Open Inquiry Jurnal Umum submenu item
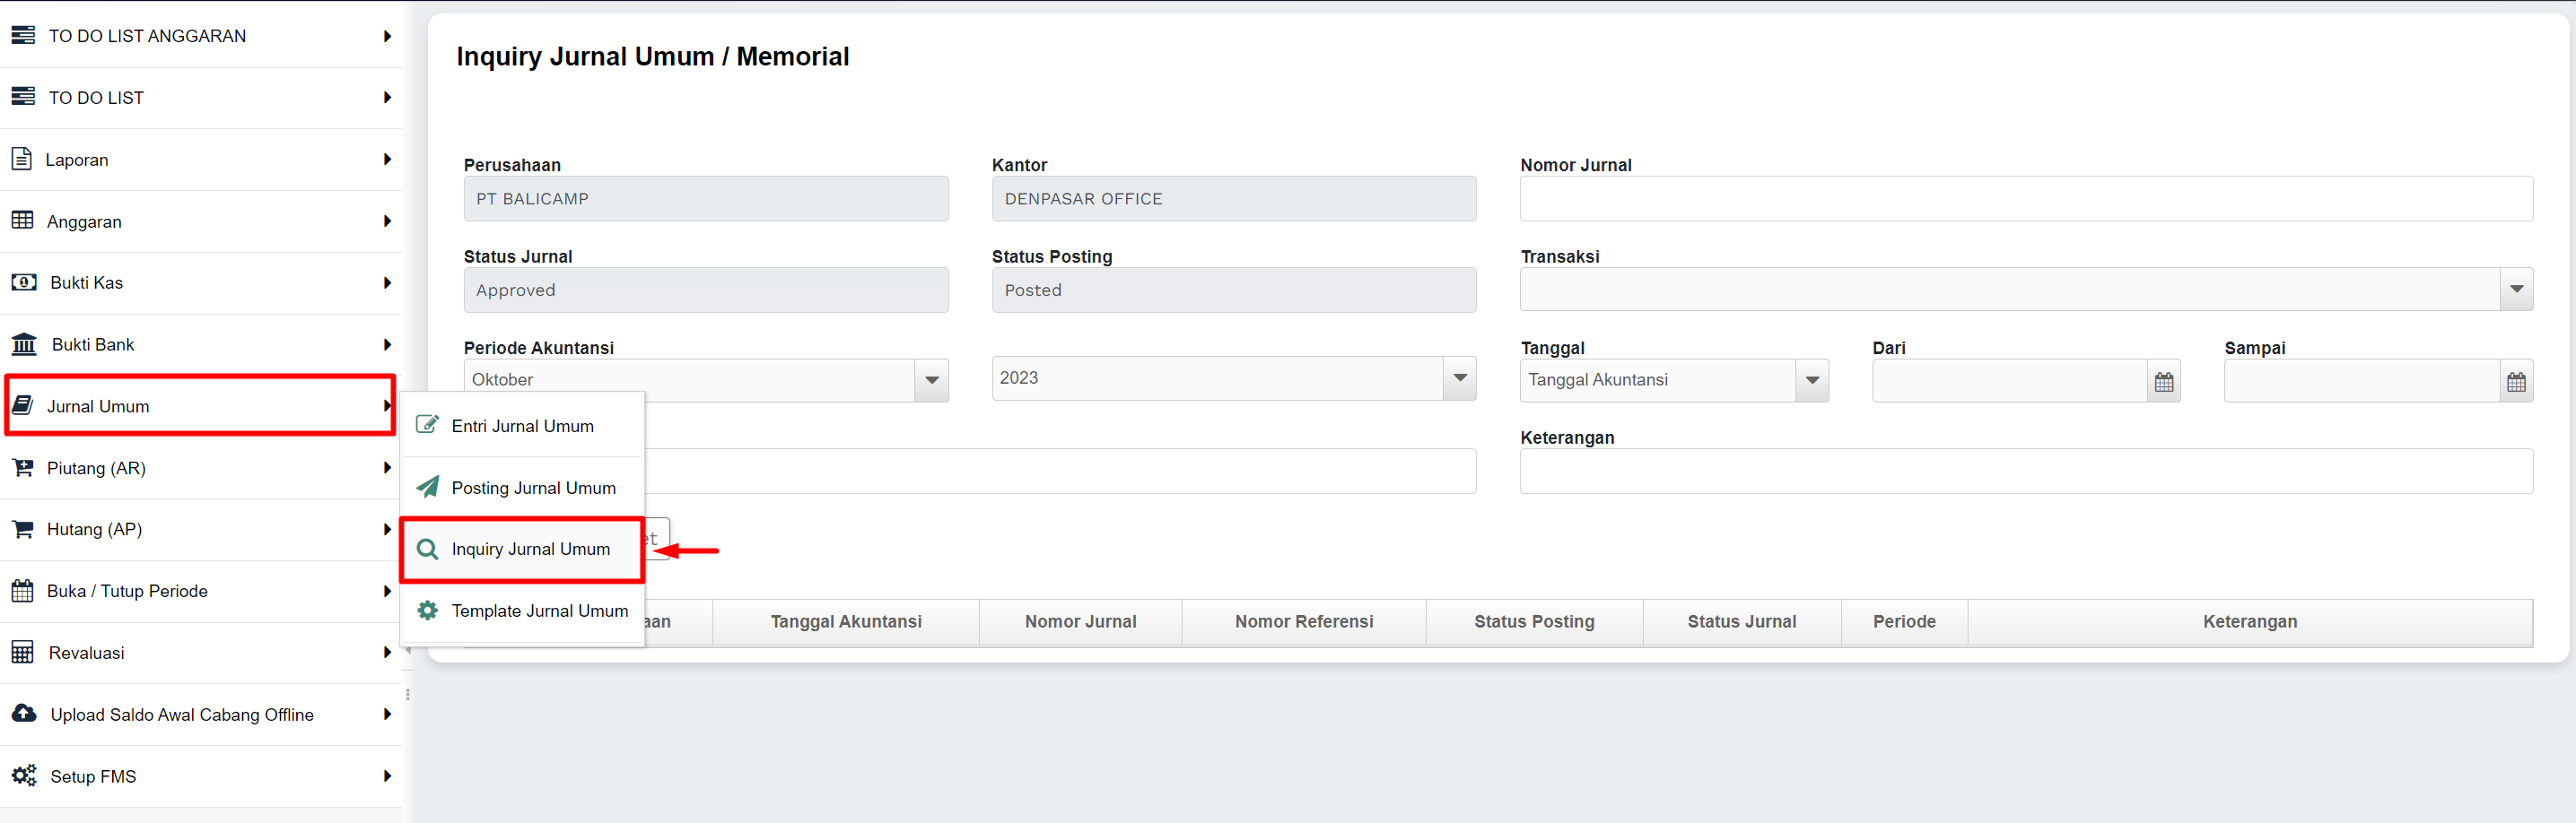This screenshot has width=2576, height=823. point(530,550)
